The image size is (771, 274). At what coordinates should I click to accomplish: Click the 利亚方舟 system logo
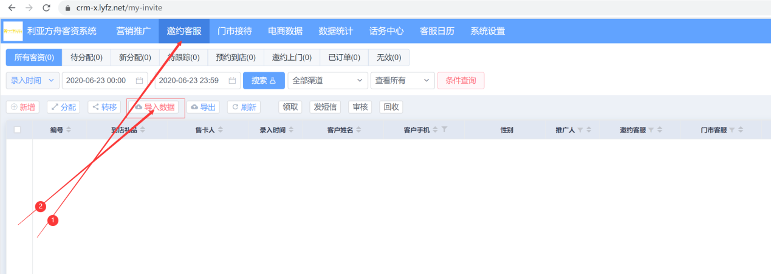point(13,31)
